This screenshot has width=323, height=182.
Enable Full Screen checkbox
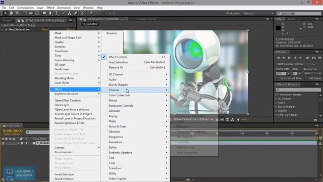[x=306, y=78]
